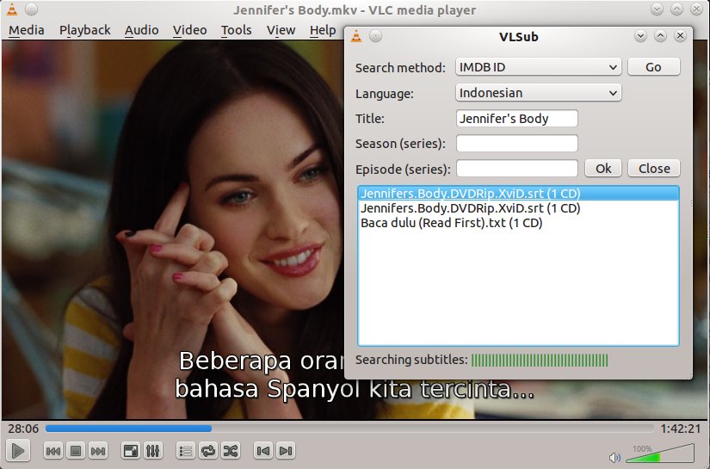The width and height of the screenshot is (710, 469).
Task: Open the Media menu
Action: [x=27, y=30]
